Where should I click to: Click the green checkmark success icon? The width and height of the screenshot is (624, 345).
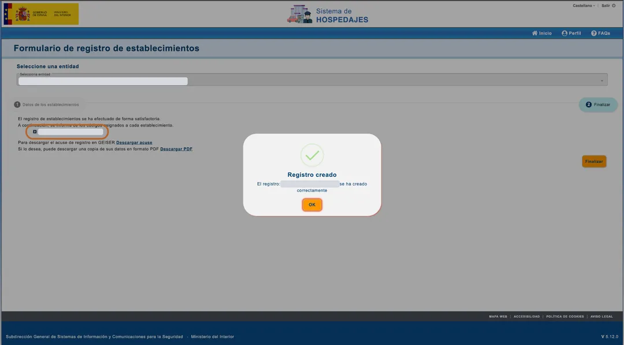312,155
